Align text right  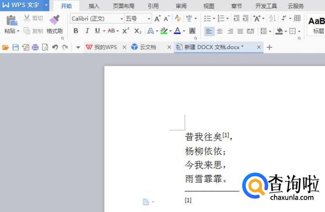point(230,31)
